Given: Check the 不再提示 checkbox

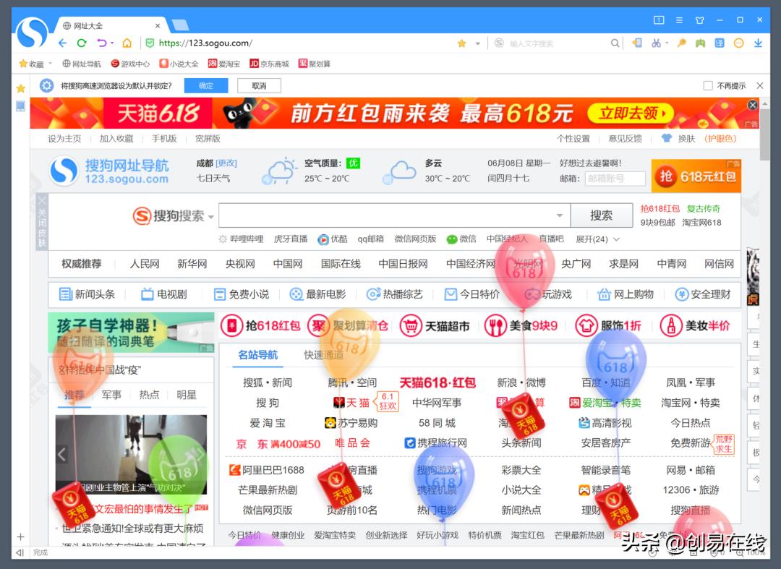Looking at the screenshot, I should click(707, 85).
